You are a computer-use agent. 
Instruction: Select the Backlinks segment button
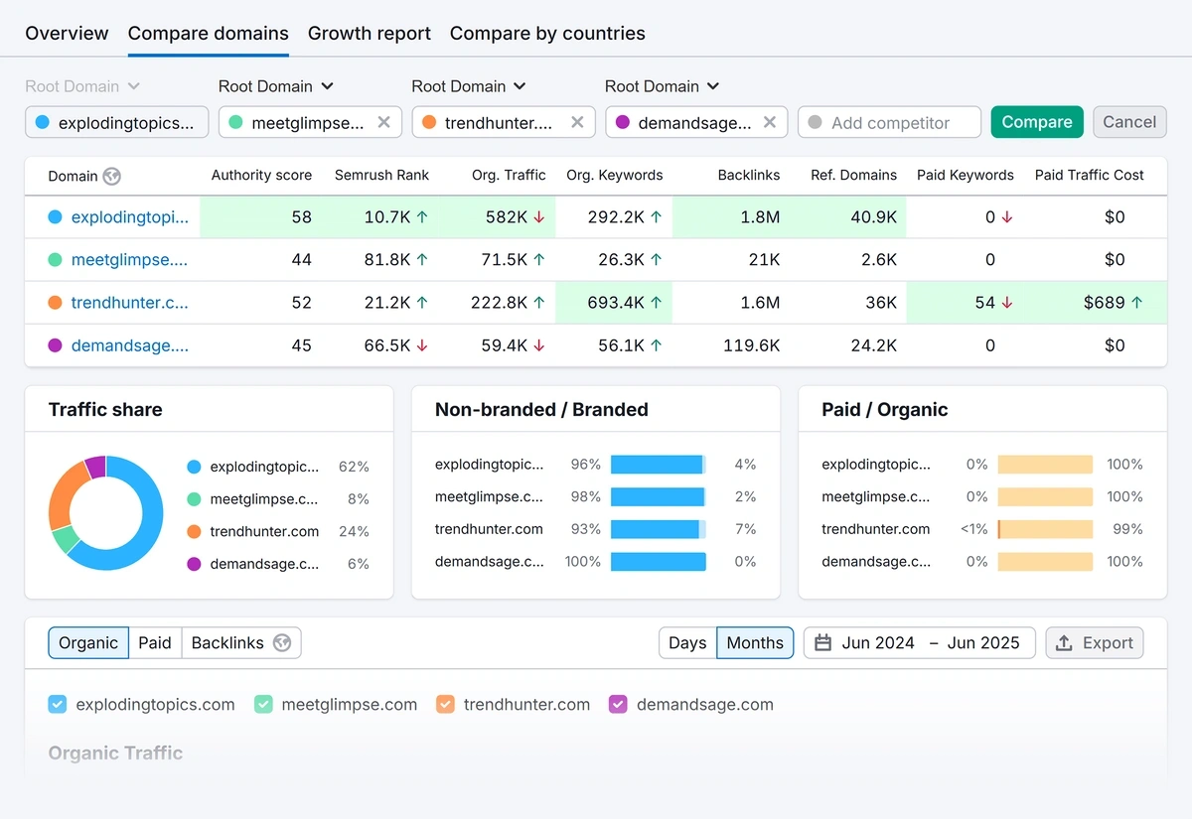[x=240, y=642]
